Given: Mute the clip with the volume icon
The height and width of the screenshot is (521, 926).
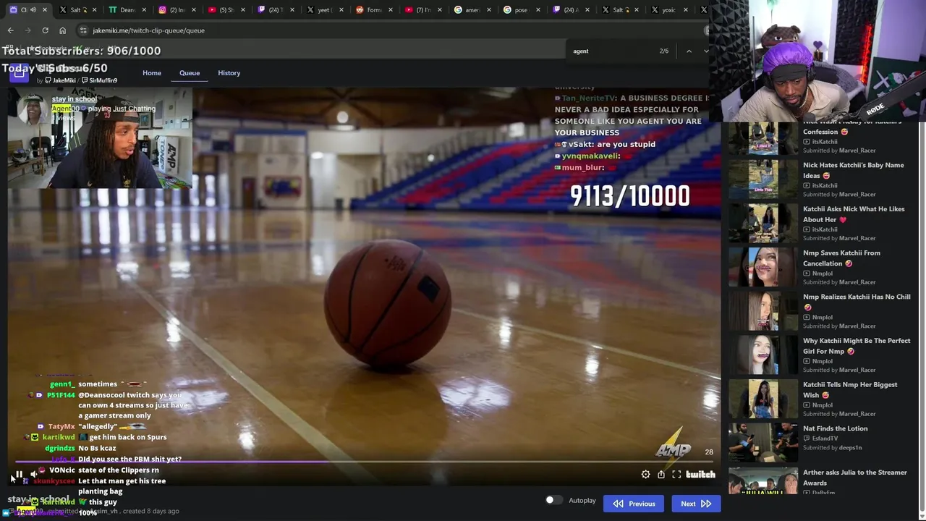Looking at the screenshot, I should coord(33,475).
